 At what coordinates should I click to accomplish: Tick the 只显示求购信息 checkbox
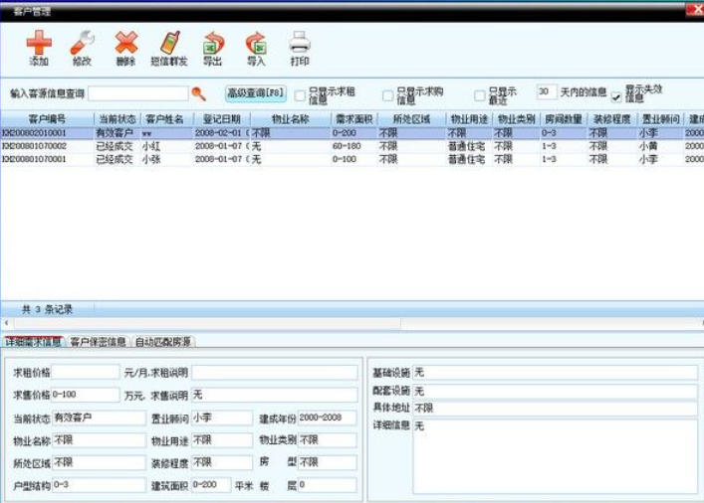point(388,93)
